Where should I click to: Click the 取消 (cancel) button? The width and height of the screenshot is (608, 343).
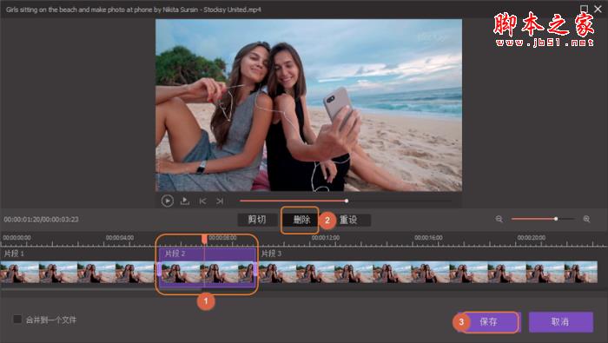click(x=561, y=321)
